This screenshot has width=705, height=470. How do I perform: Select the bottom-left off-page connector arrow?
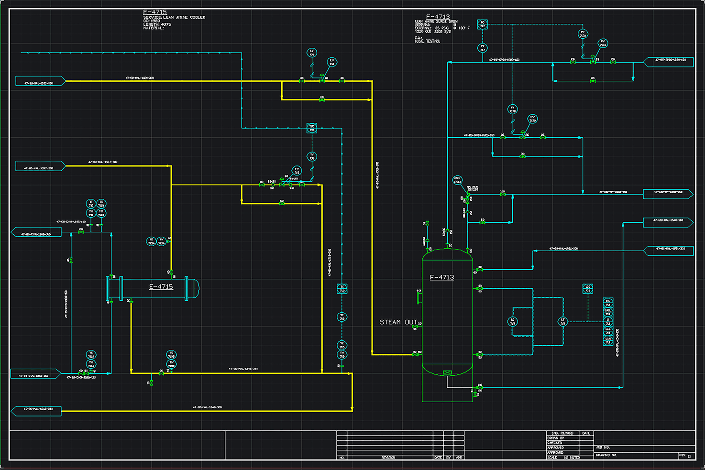pyautogui.click(x=36, y=411)
